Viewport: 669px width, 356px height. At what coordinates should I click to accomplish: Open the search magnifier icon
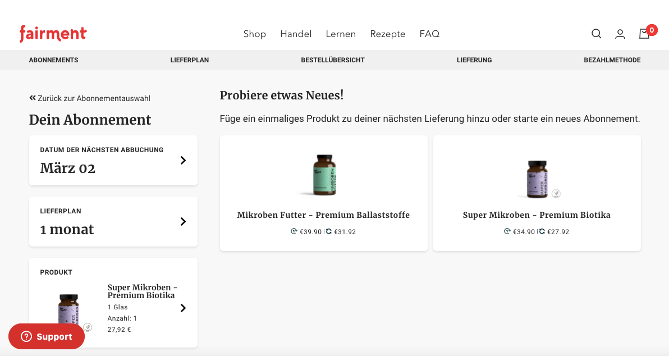tap(597, 34)
